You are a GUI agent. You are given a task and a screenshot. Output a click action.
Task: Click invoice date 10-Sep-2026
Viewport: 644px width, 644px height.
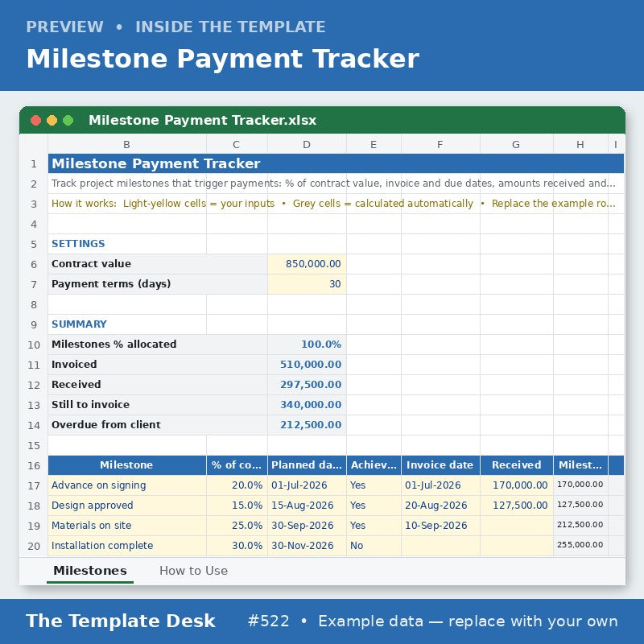click(440, 526)
